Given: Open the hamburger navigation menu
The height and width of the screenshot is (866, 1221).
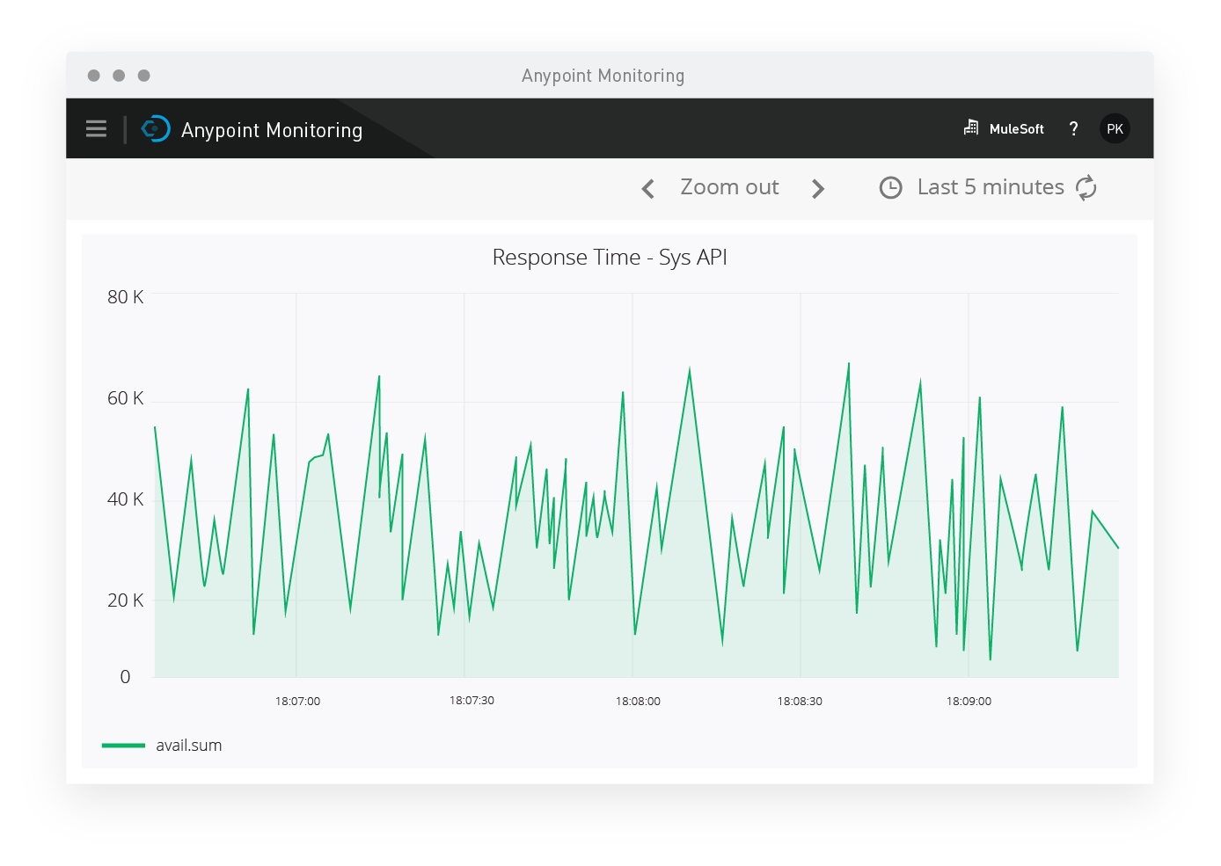Looking at the screenshot, I should pyautogui.click(x=96, y=129).
